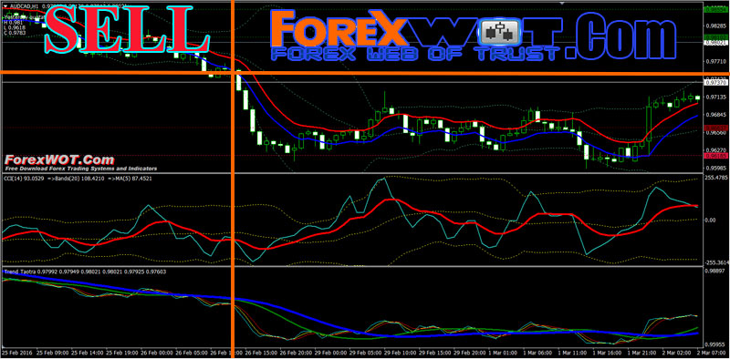Click the -255.3614 CCI scale value
The height and width of the screenshot is (359, 730).
717,262
